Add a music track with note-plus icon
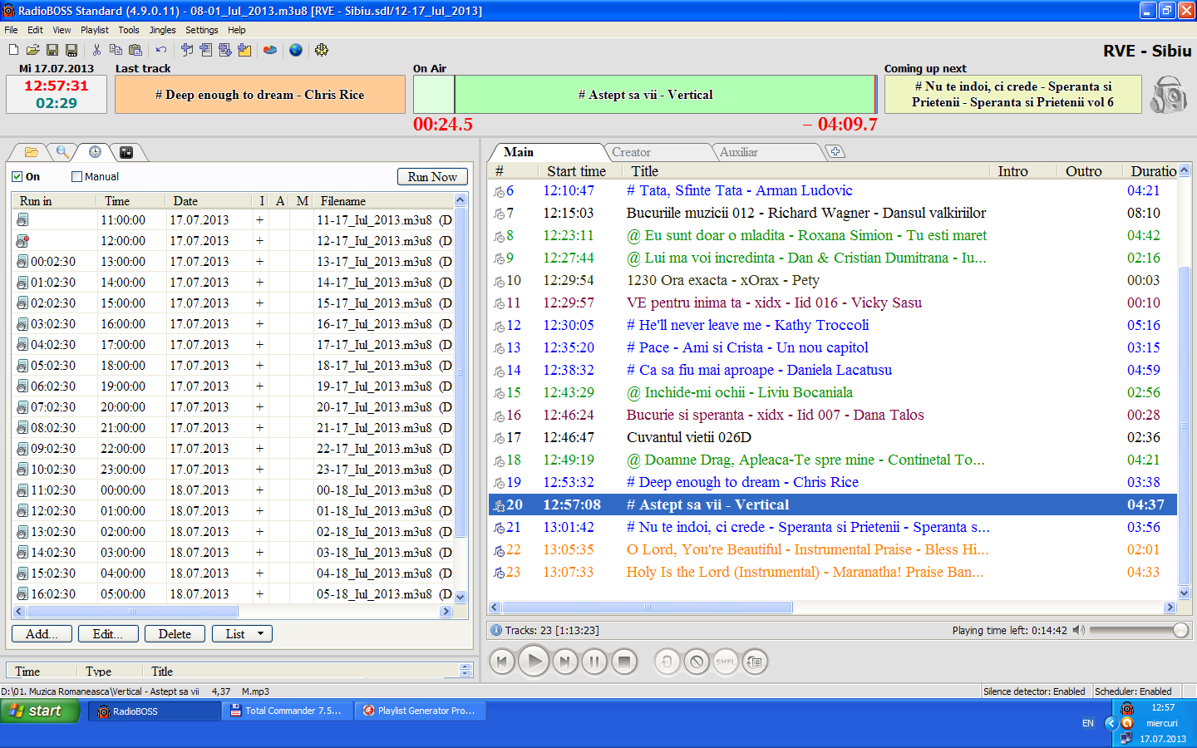The height and width of the screenshot is (748, 1197). 187,51
